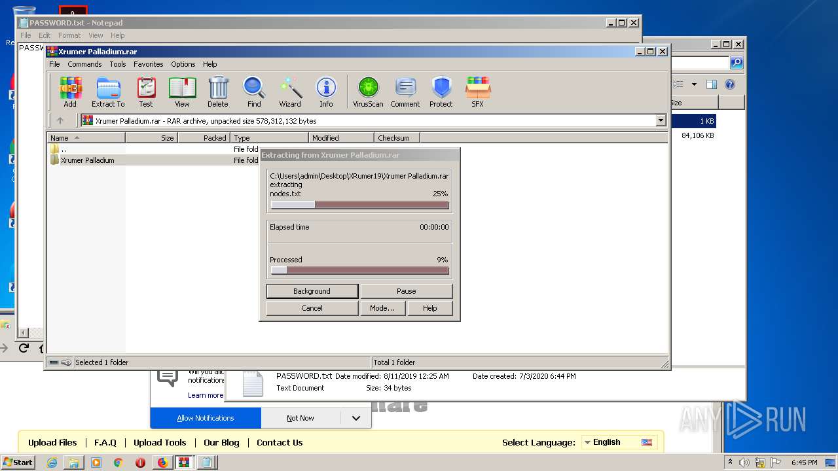Screen dimensions: 838x471
Task: Click the WinRAR taskbar button
Action: (185, 462)
